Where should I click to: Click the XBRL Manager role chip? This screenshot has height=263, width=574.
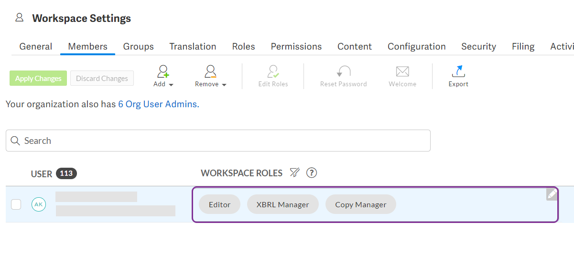click(282, 204)
